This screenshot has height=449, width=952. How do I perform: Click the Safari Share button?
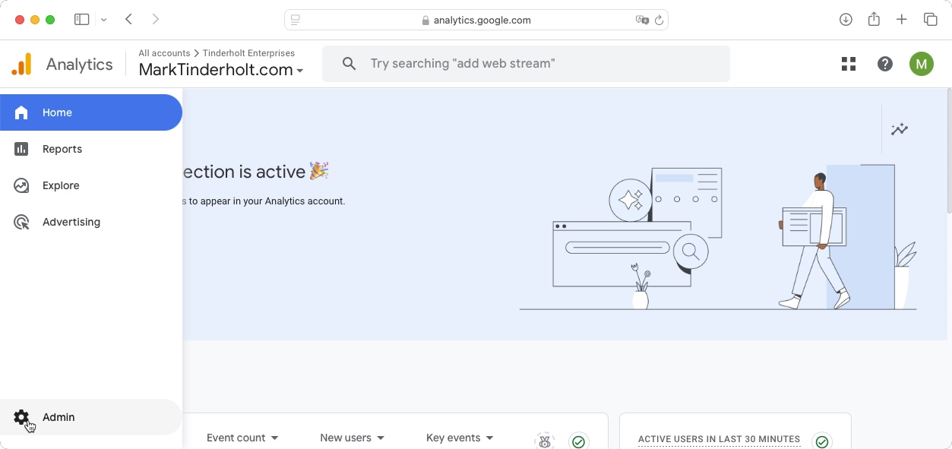[x=874, y=20]
